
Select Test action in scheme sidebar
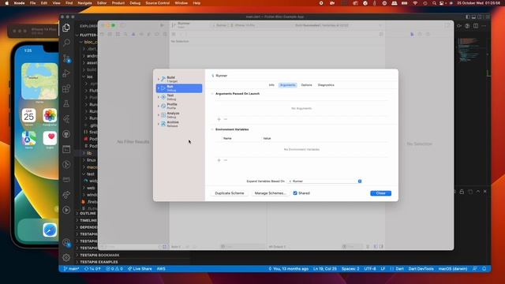tap(179, 97)
